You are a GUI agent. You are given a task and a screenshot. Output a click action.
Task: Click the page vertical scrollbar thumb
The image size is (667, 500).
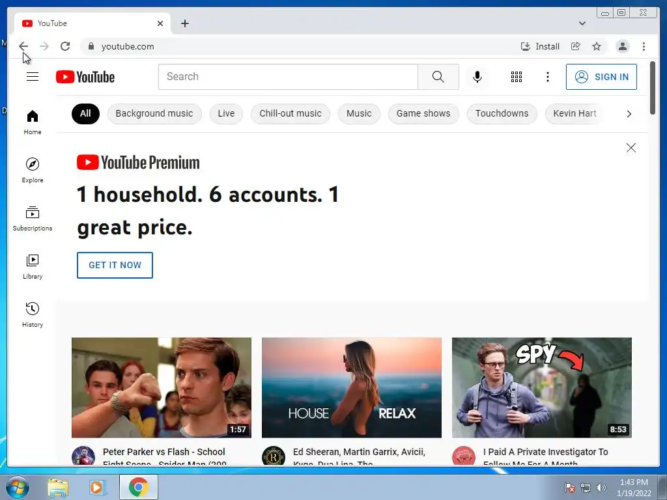tap(653, 88)
